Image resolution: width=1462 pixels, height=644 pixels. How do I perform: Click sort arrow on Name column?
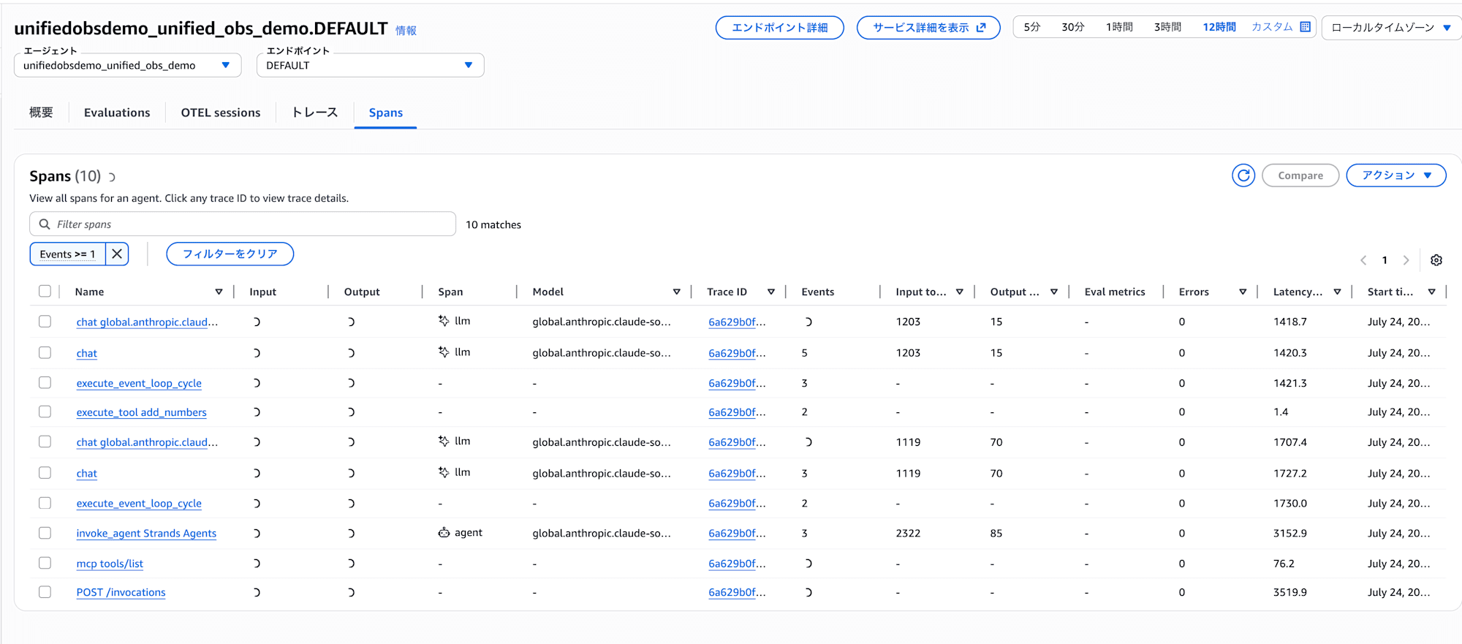(219, 292)
